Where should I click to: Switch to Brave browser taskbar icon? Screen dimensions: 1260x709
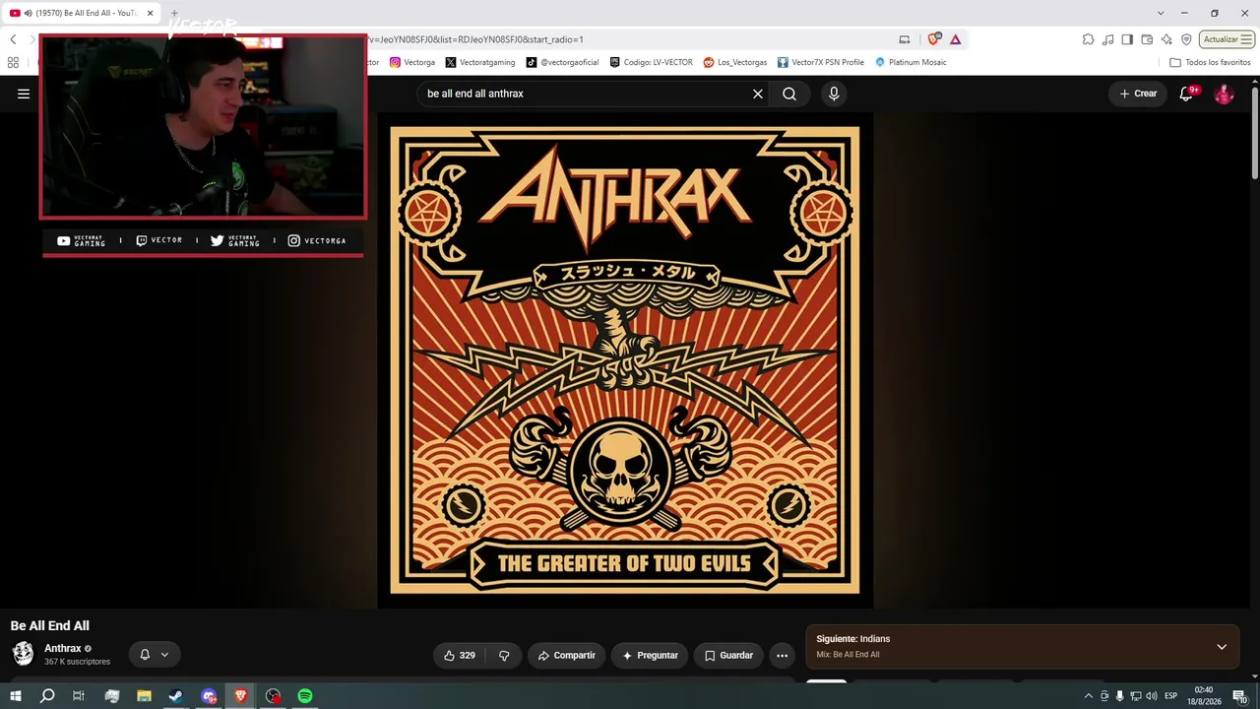pos(240,696)
